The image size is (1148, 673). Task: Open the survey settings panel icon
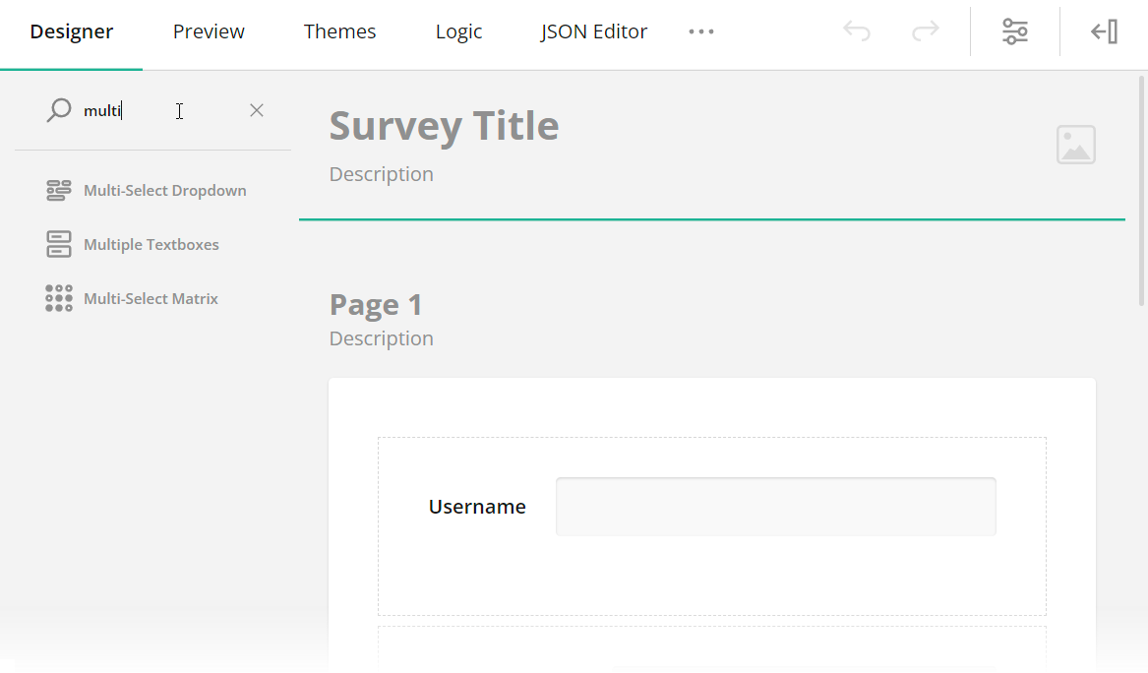coord(1014,31)
